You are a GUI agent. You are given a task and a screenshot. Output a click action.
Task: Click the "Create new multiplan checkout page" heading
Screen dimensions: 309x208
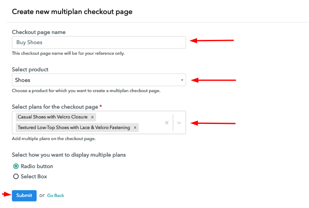(x=72, y=11)
